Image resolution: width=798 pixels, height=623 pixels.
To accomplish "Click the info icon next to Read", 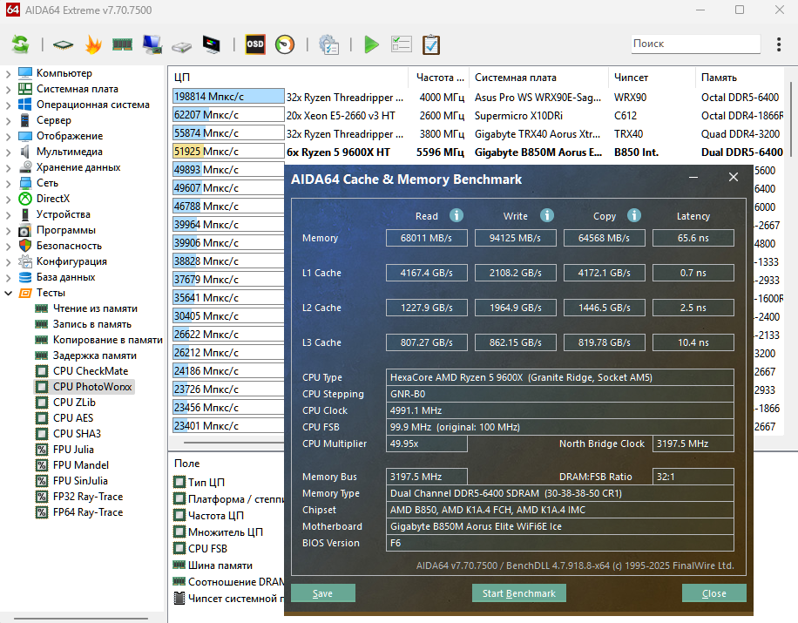I will point(456,215).
